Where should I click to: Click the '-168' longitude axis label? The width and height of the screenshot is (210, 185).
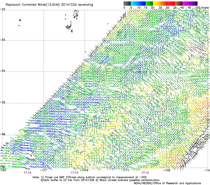coord(167,170)
